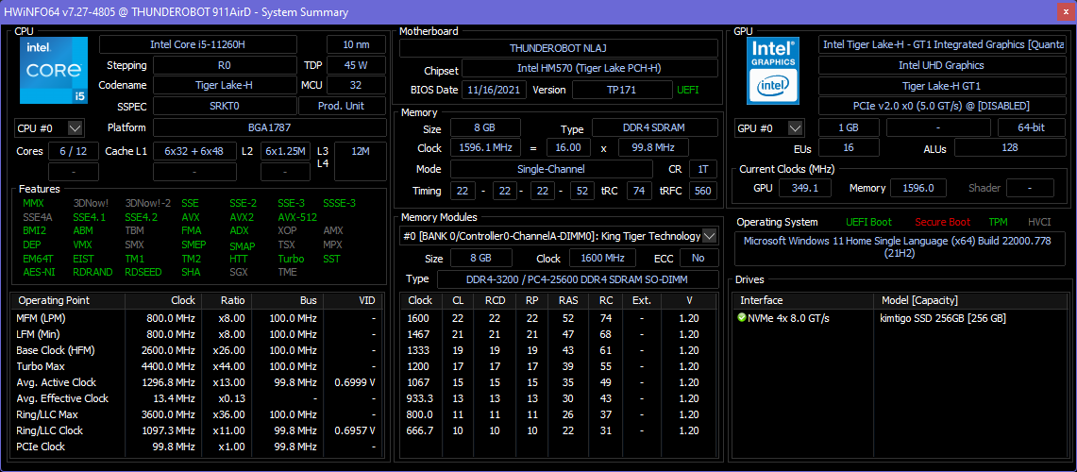Viewport: 1077px width, 472px height.
Task: Click the MCU 32 value
Action: 356,85
